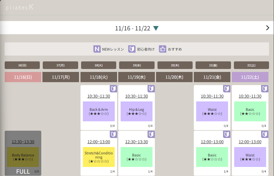Click the 11/16(日) date header
274x176 pixels.
23,77
